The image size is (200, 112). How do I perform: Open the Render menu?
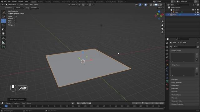14,2
